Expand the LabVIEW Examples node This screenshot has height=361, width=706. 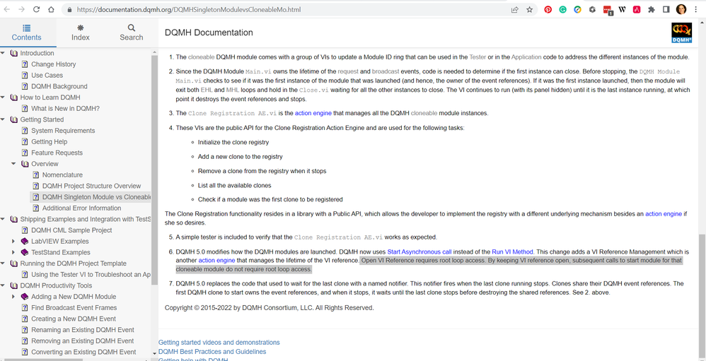[x=13, y=242]
